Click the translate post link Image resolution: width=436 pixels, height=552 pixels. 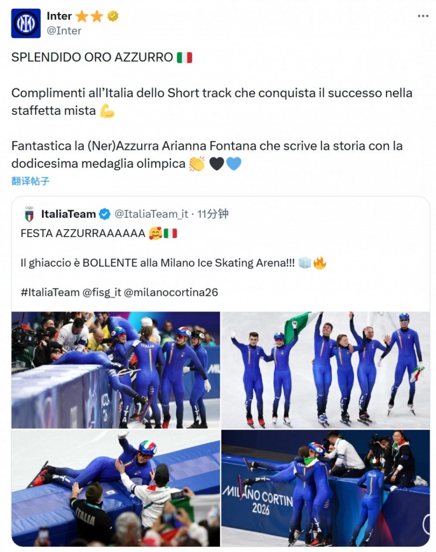[30, 181]
